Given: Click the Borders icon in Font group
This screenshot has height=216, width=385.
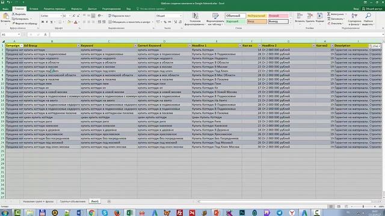Looking at the screenshot, I should click(60, 22).
